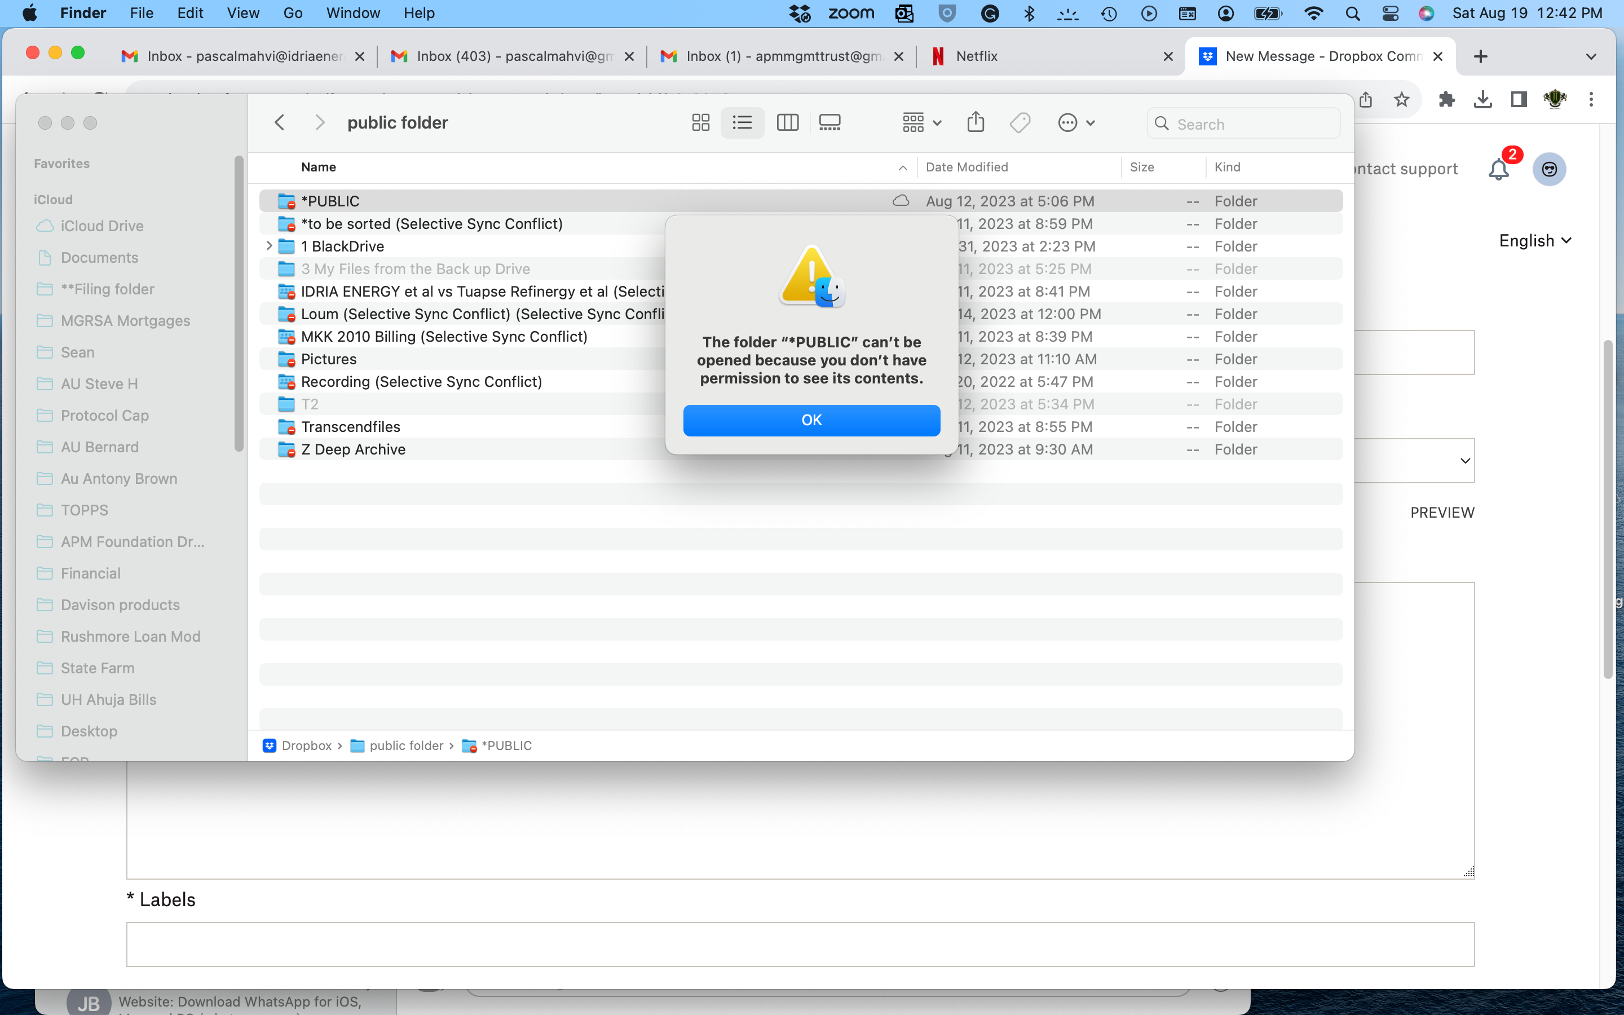The image size is (1624, 1015).
Task: Click OK to dismiss the permission error
Action: (x=810, y=420)
